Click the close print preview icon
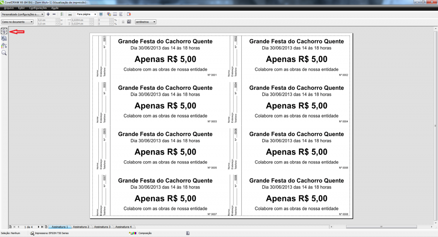The height and width of the screenshot is (237, 438). 129,14
